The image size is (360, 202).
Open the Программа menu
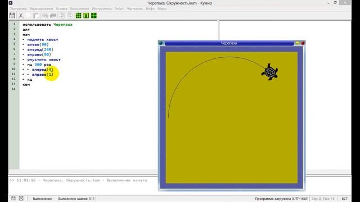click(x=18, y=9)
